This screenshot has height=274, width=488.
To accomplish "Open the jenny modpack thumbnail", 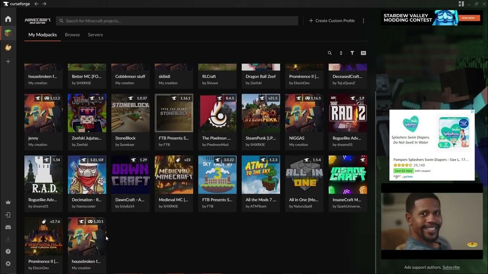I will (x=43, y=113).
